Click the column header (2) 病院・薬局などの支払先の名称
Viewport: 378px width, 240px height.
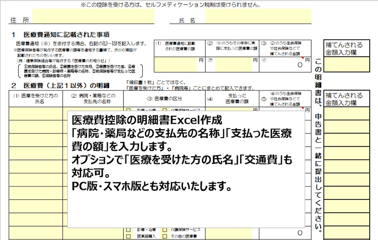[93, 98]
